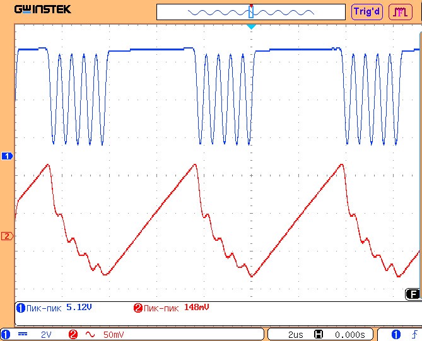Click the horizontal position H icon
Viewport: 422px width, 341px height.
tap(319, 334)
